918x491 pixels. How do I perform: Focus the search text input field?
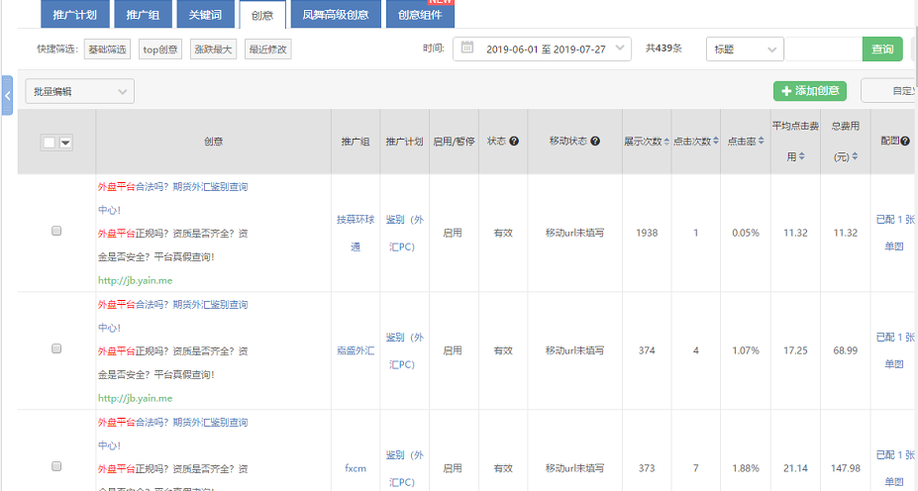point(823,49)
